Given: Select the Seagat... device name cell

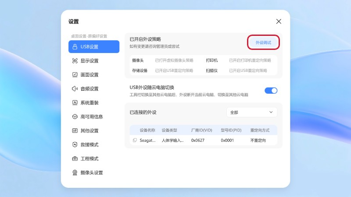Looking at the screenshot, I should click(147, 140).
